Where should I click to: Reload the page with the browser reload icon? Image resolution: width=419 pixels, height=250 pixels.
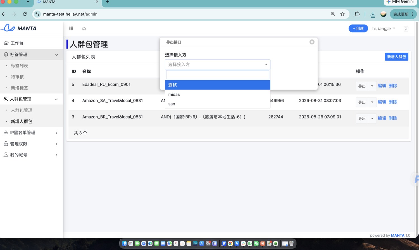(25, 14)
